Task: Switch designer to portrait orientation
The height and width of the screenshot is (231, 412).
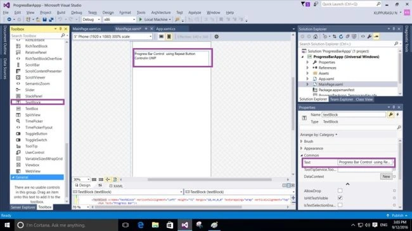Action: click(169, 37)
